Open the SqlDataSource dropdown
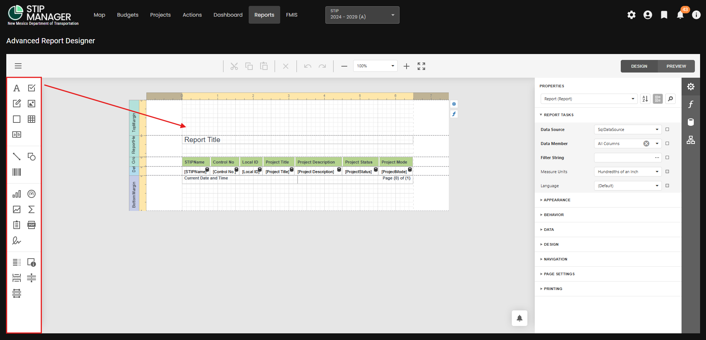The height and width of the screenshot is (340, 706). [x=628, y=129]
